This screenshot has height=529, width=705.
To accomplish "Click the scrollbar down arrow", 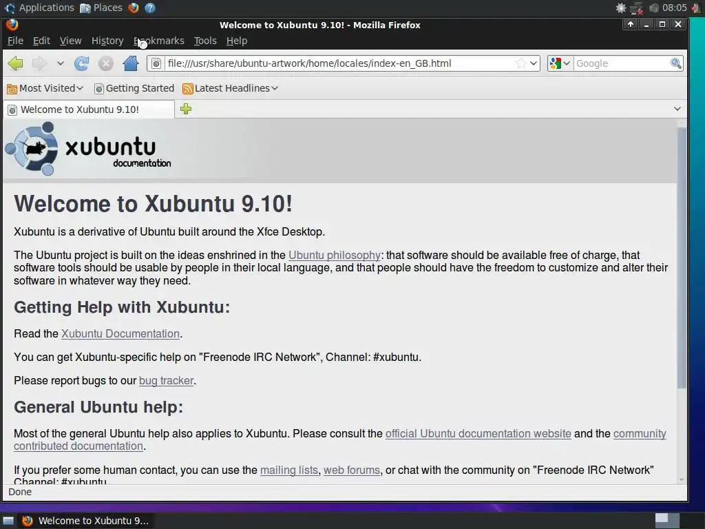I will pos(682,479).
